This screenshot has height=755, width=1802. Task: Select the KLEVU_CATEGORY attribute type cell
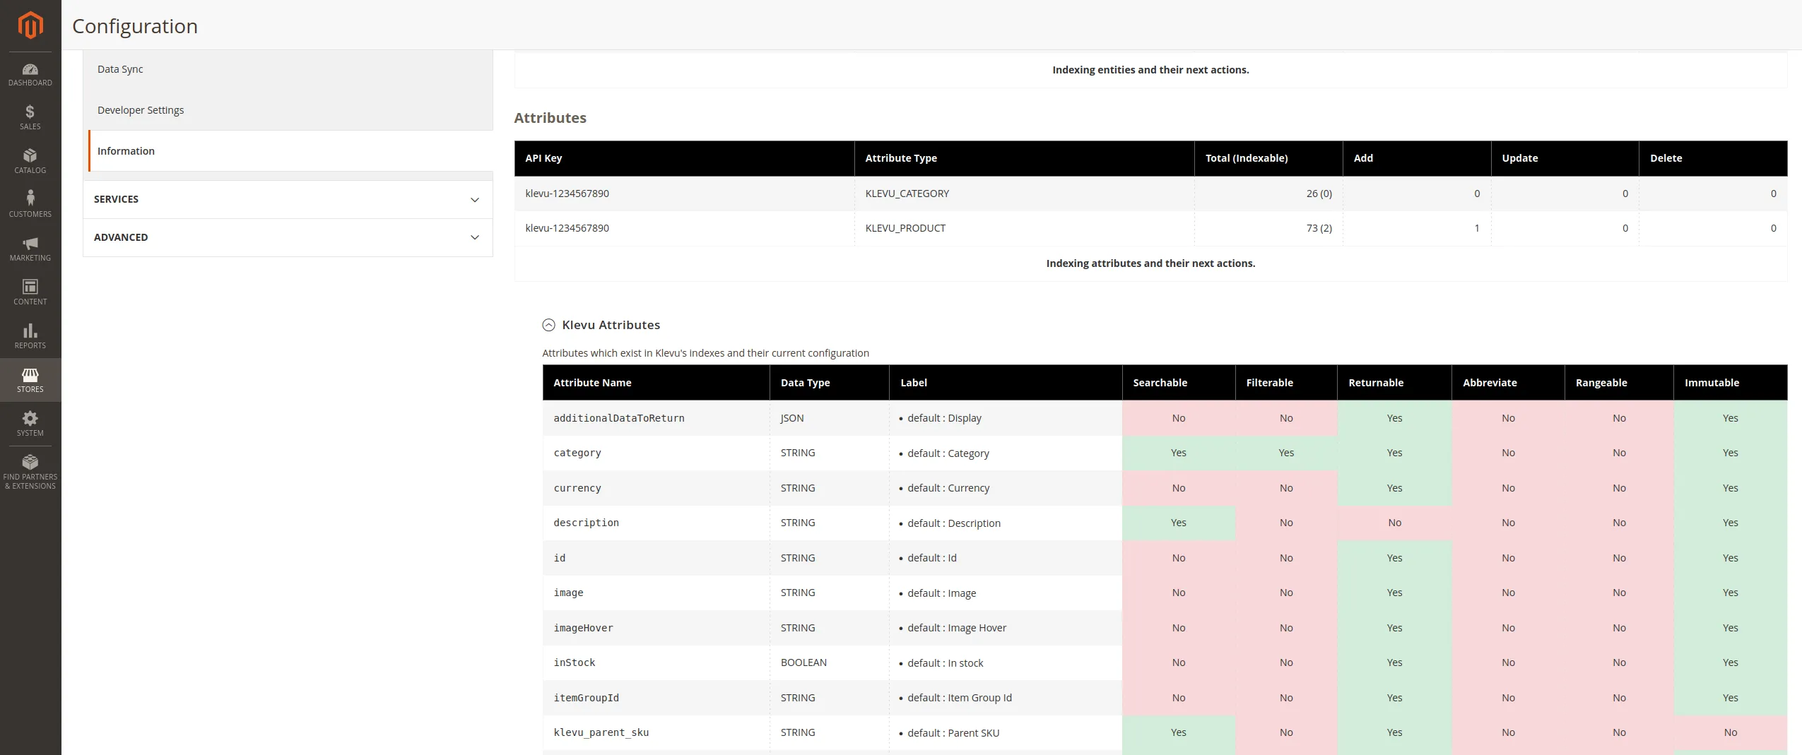pyautogui.click(x=1025, y=194)
